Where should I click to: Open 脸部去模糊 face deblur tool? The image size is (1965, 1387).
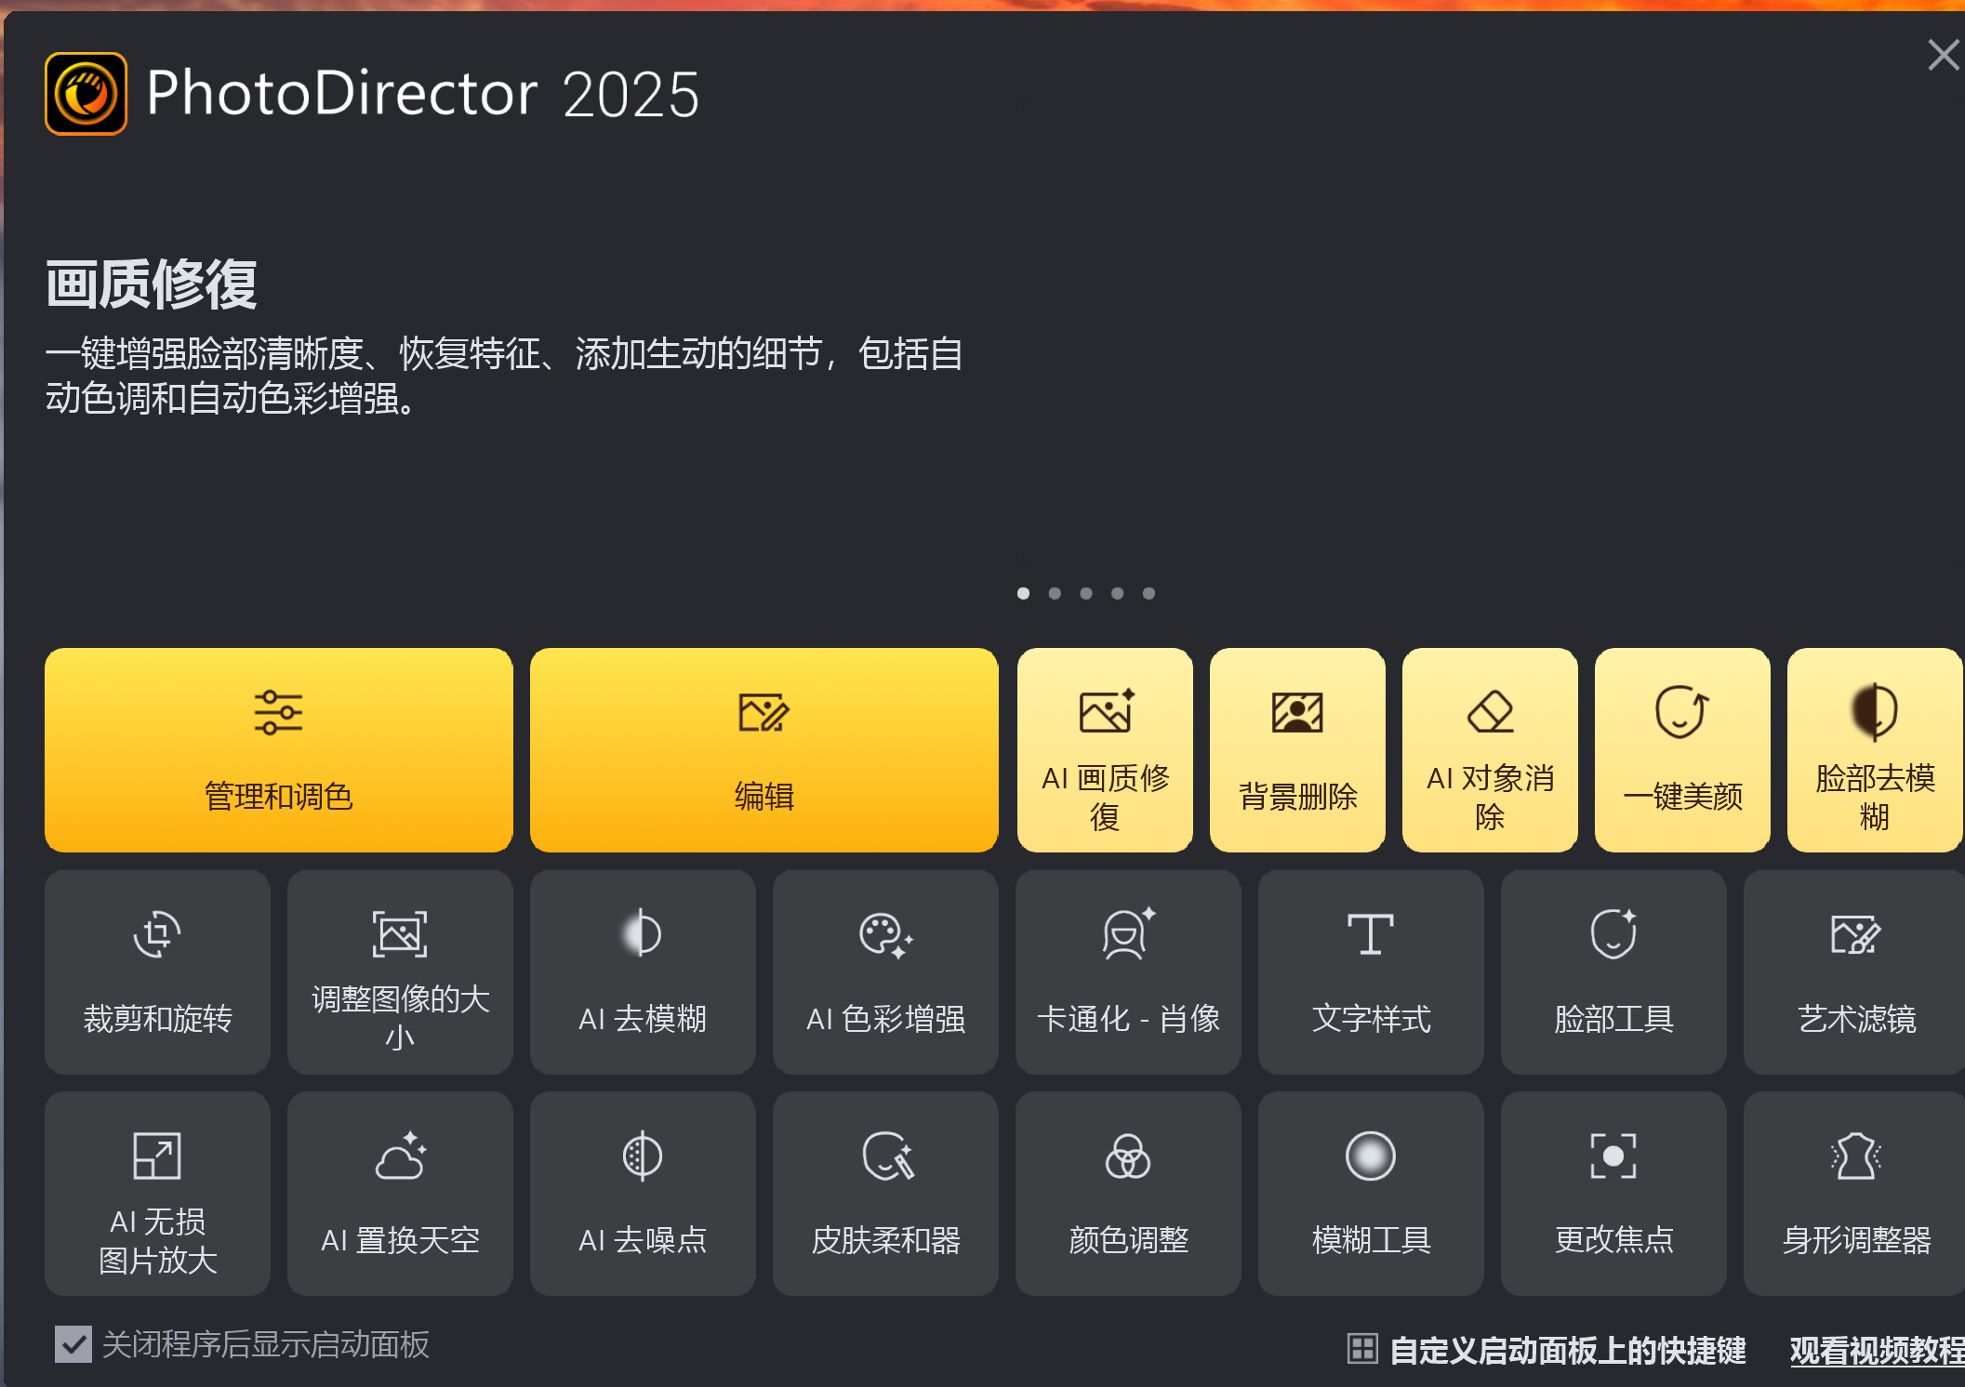pos(1875,749)
